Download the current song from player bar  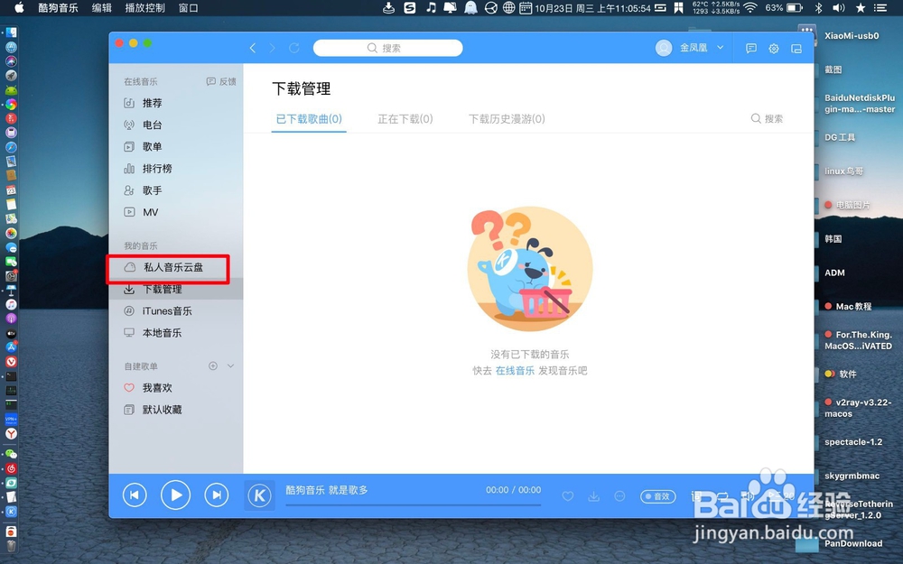(x=594, y=496)
